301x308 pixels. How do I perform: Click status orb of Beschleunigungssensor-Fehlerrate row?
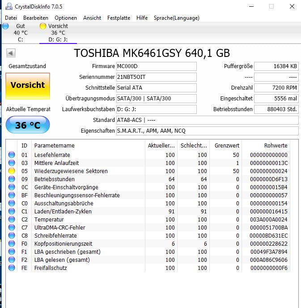point(12,195)
